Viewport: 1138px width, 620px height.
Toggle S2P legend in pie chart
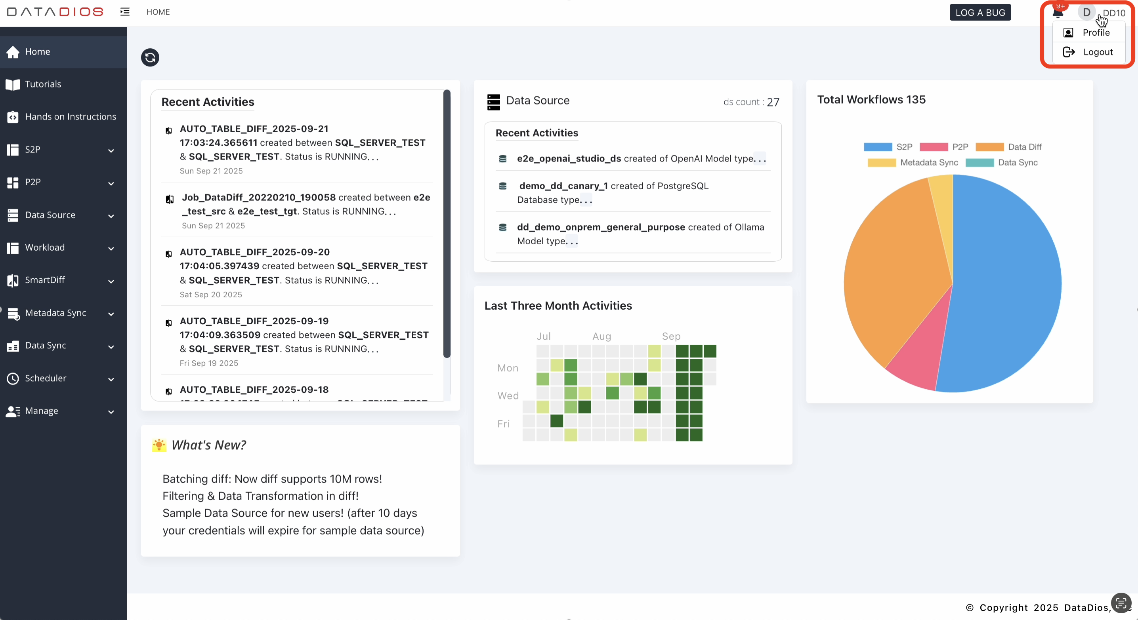[888, 147]
